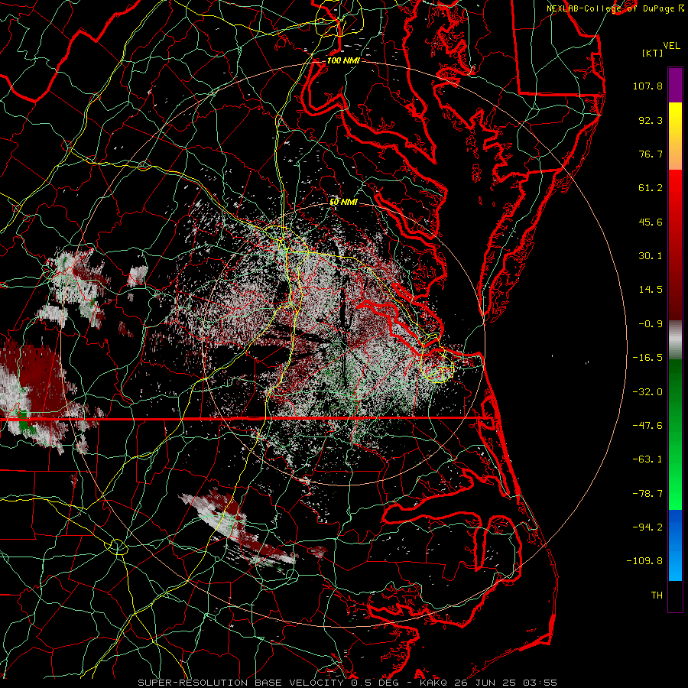Viewport: 688px width, 688px height.
Task: Click the -32.0 legend value
Action: click(647, 391)
